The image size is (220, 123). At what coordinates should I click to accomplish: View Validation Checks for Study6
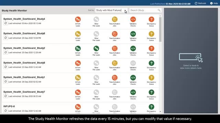(133, 34)
